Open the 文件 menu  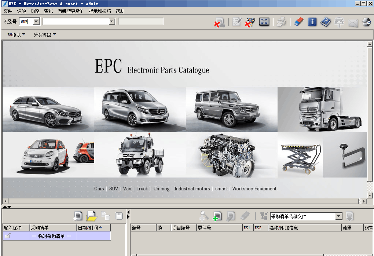click(8, 11)
